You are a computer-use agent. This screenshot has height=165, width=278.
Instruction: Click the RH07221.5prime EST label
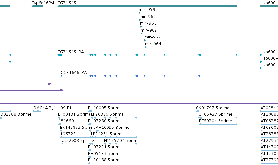coord(105,147)
